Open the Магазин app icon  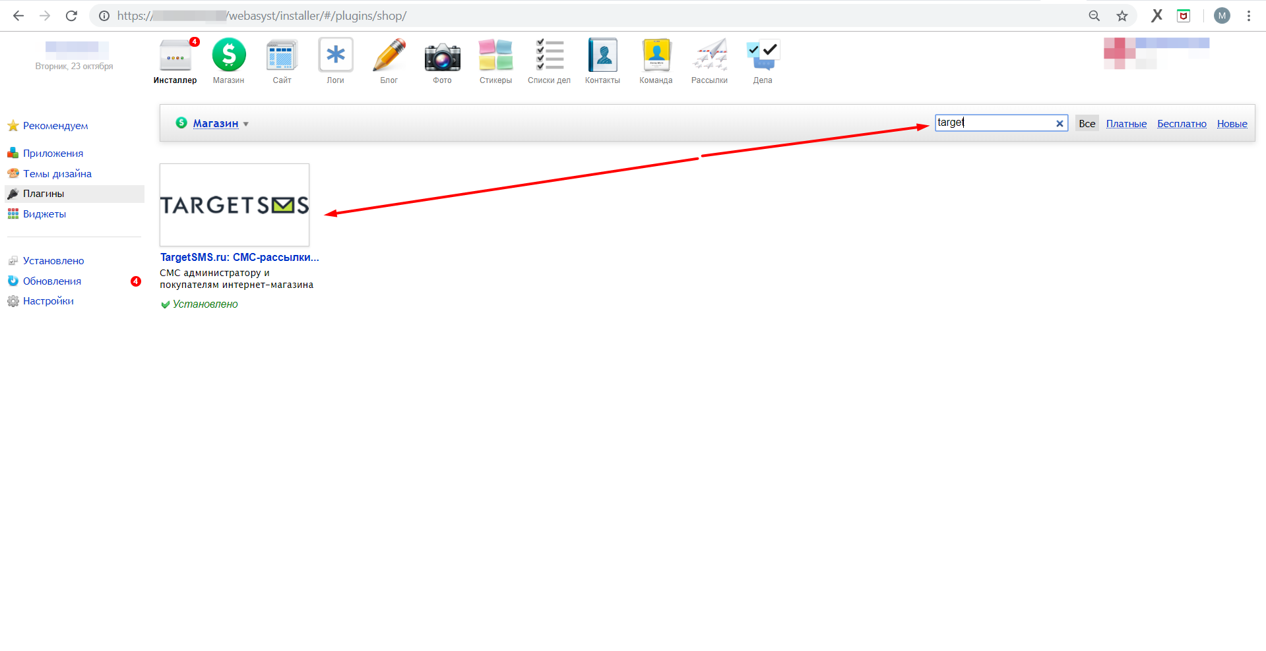pyautogui.click(x=229, y=55)
